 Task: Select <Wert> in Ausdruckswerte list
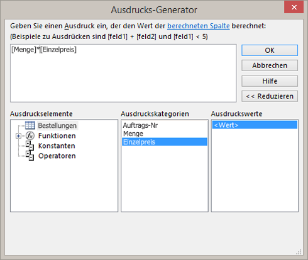[255, 125]
